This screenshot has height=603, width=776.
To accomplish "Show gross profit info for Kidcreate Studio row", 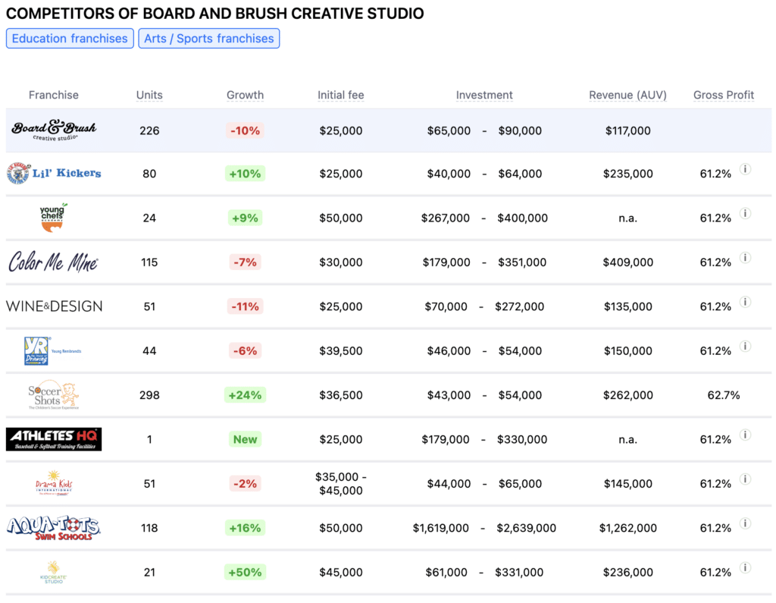I will click(x=746, y=567).
